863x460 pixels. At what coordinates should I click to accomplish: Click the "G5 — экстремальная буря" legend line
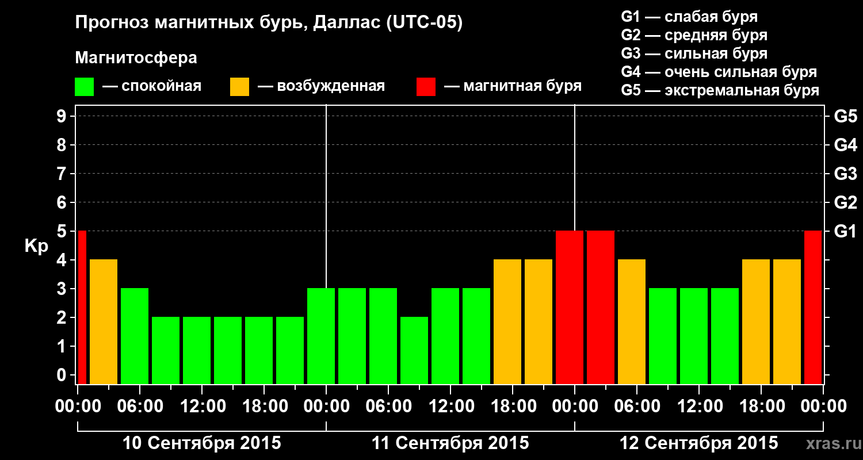click(720, 90)
